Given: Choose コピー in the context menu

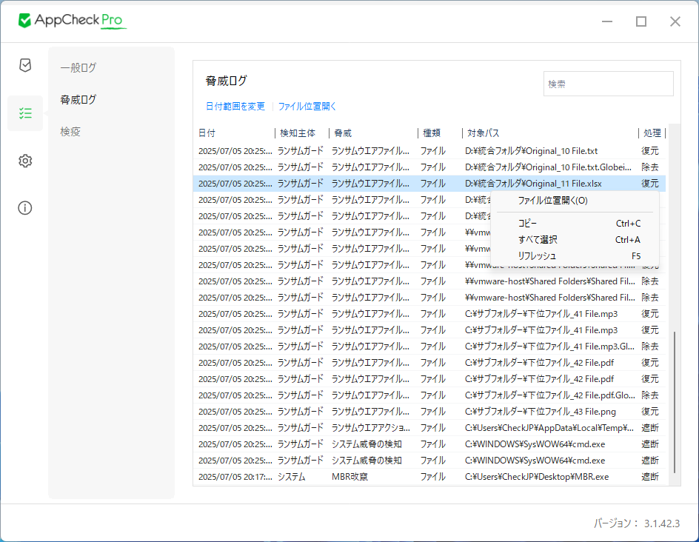Looking at the screenshot, I should (x=528, y=224).
